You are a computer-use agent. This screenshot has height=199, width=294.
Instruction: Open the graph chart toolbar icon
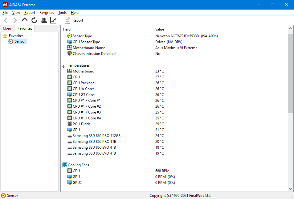coord(53,20)
